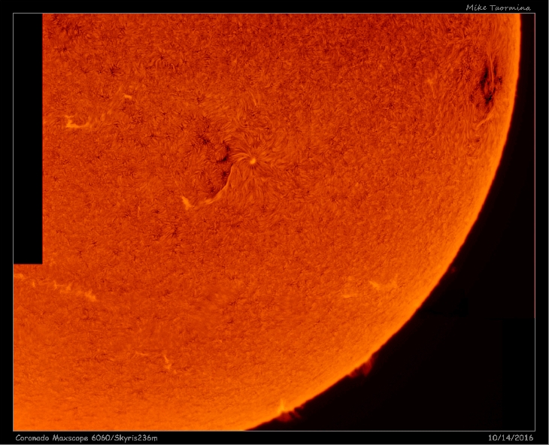This screenshot has height=445, width=549.
Task: Select the prominence at the bottom limb
Action: point(285,409)
